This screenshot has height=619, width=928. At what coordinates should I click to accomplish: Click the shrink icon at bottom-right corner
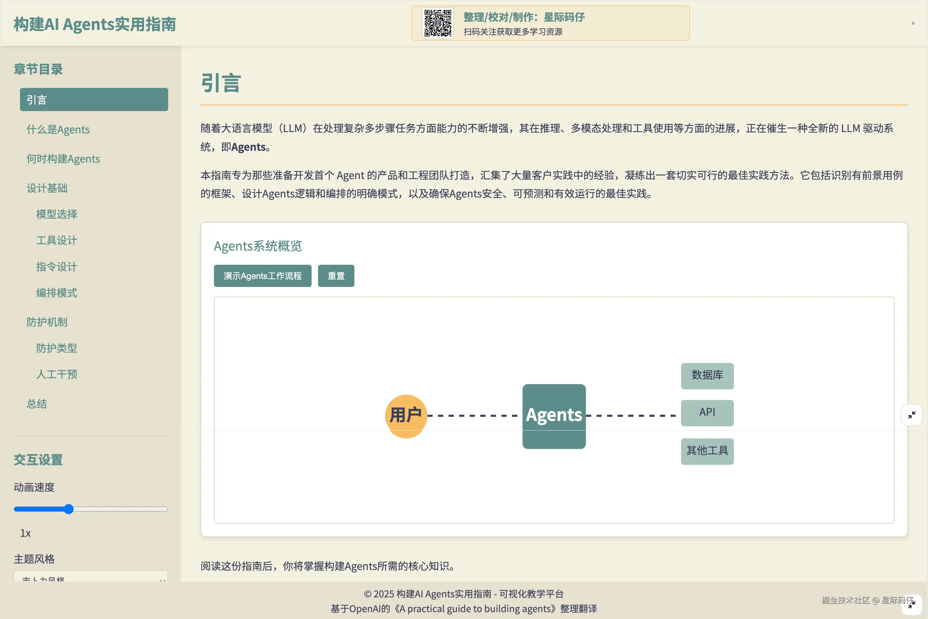912,605
